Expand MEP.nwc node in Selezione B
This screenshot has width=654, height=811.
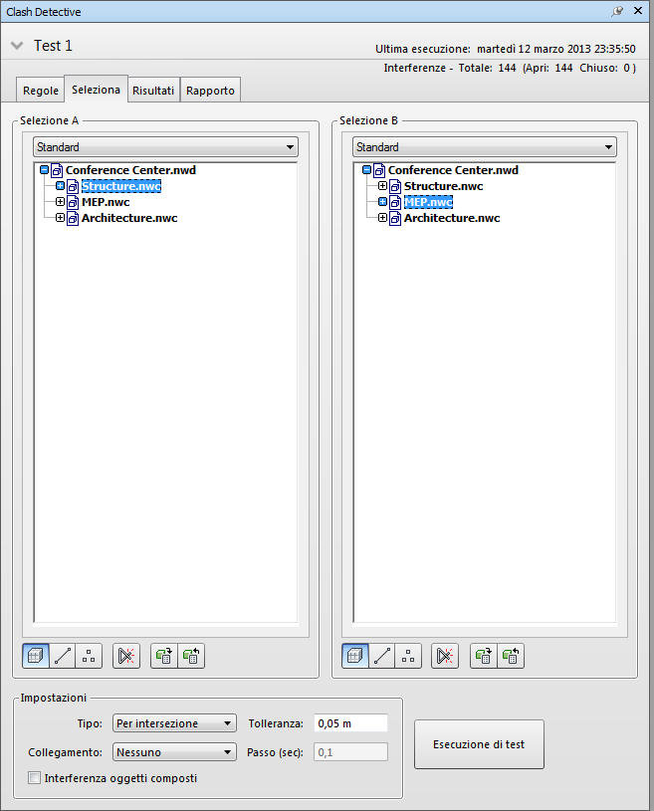(383, 202)
